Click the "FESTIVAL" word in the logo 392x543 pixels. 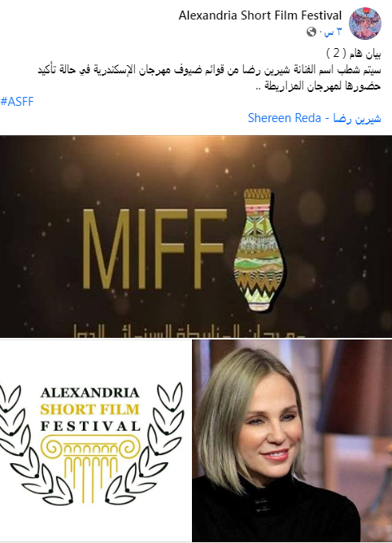click(90, 426)
